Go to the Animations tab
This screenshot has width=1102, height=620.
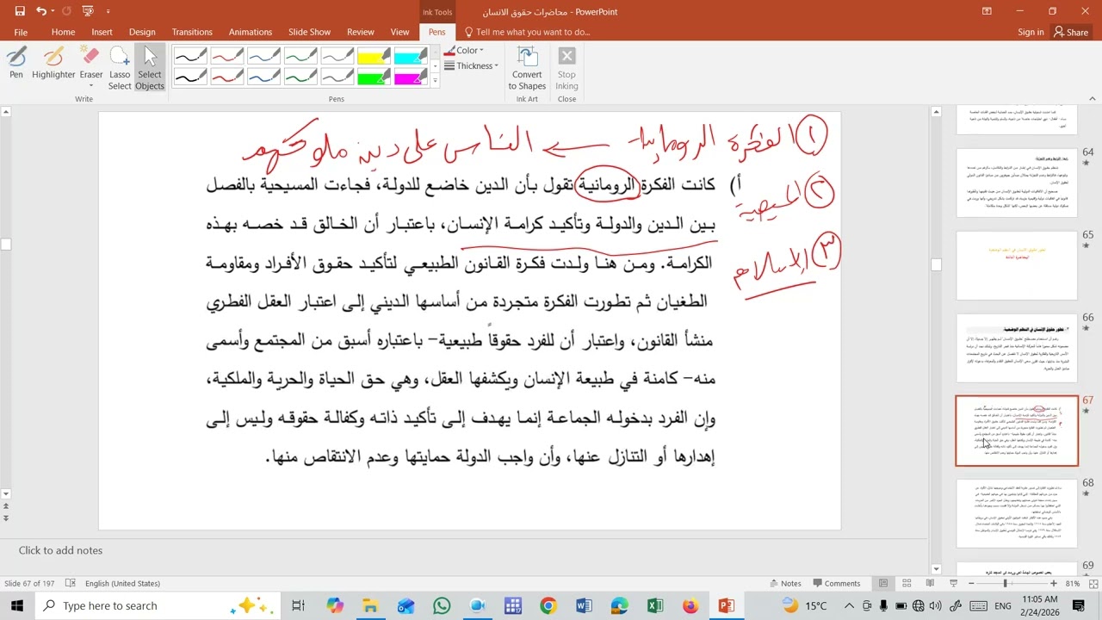pos(251,32)
